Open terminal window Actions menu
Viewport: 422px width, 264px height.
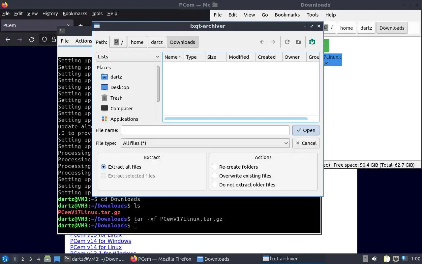point(84,41)
